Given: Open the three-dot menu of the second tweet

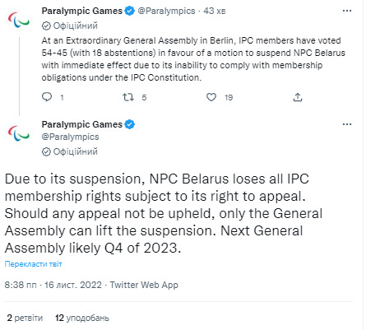Looking at the screenshot, I should tap(347, 124).
